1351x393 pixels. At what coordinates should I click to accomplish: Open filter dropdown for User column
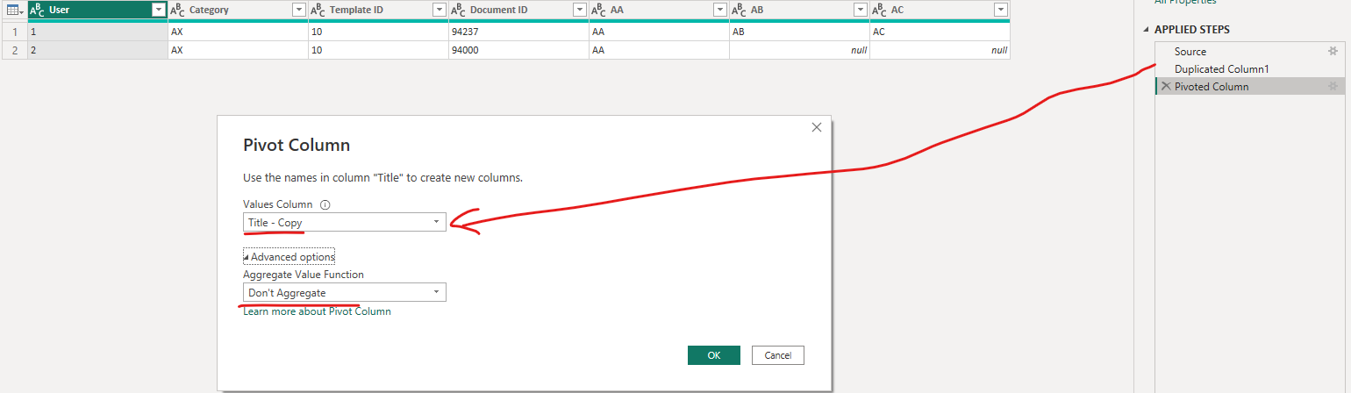pos(158,10)
